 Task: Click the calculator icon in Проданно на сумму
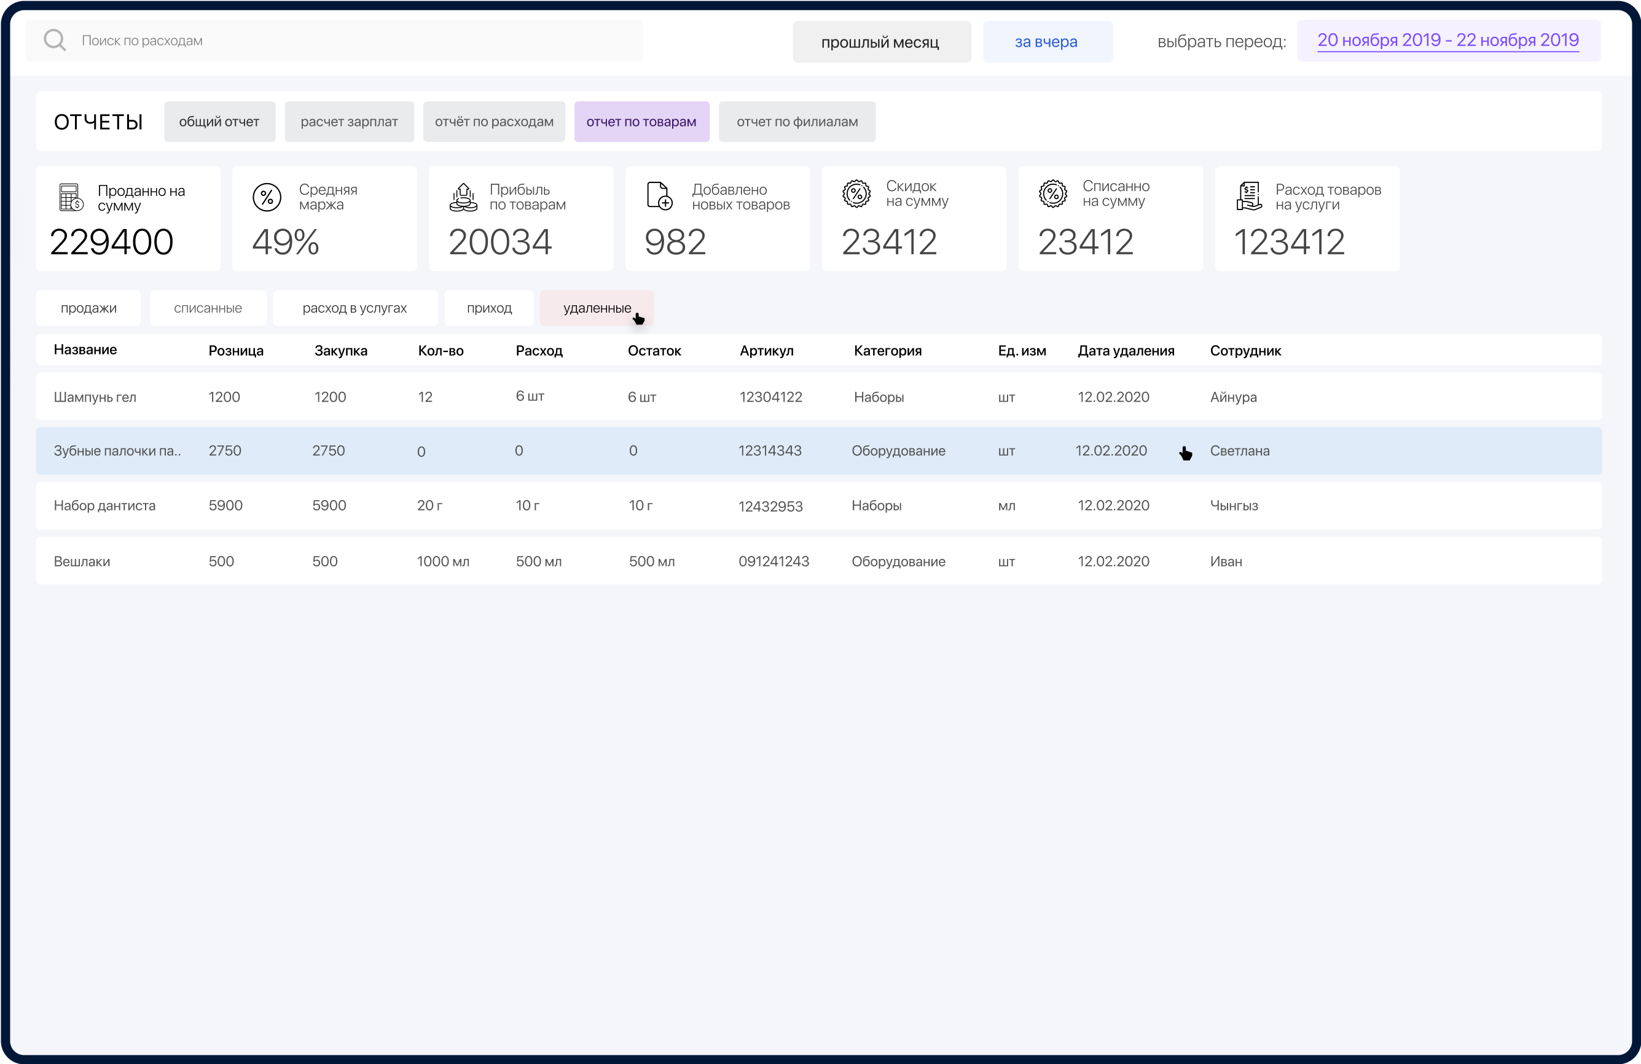(71, 197)
